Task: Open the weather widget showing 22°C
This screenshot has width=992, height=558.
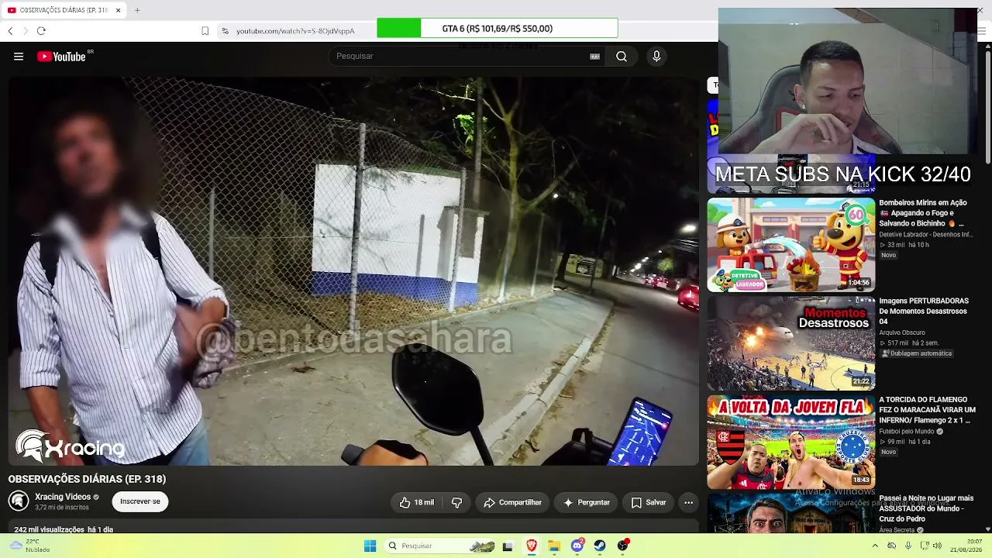Action: [x=29, y=546]
